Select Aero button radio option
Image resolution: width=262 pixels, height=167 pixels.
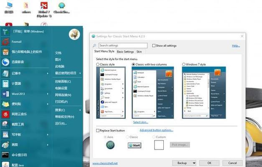pyautogui.click(x=105, y=137)
